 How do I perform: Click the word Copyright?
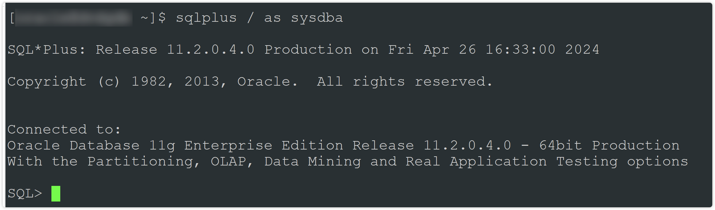click(47, 82)
